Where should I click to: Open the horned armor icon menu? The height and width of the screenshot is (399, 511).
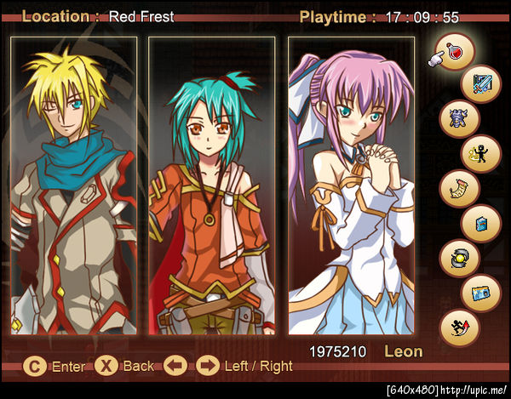[459, 119]
